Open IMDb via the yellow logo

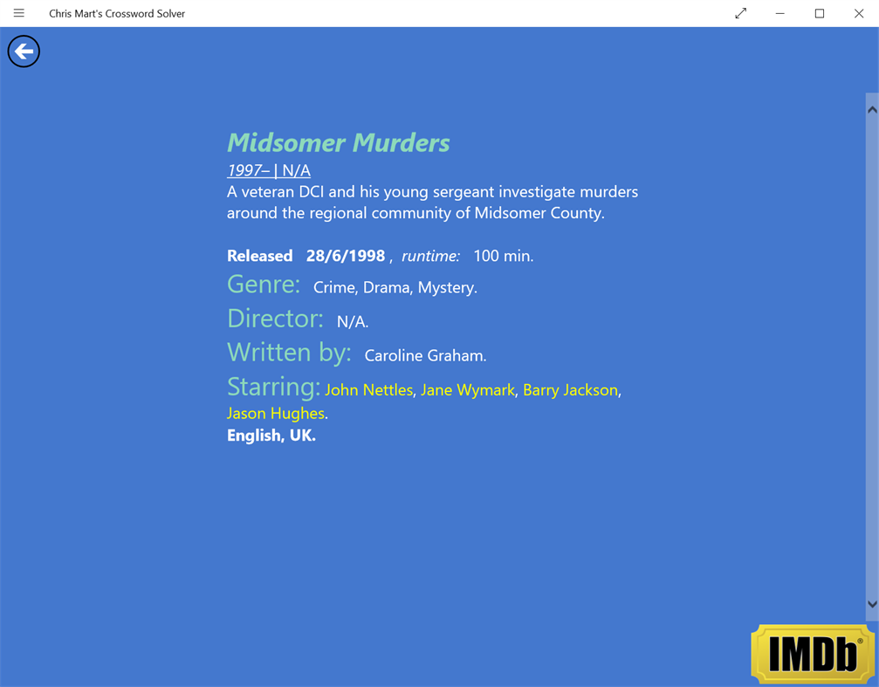click(812, 653)
